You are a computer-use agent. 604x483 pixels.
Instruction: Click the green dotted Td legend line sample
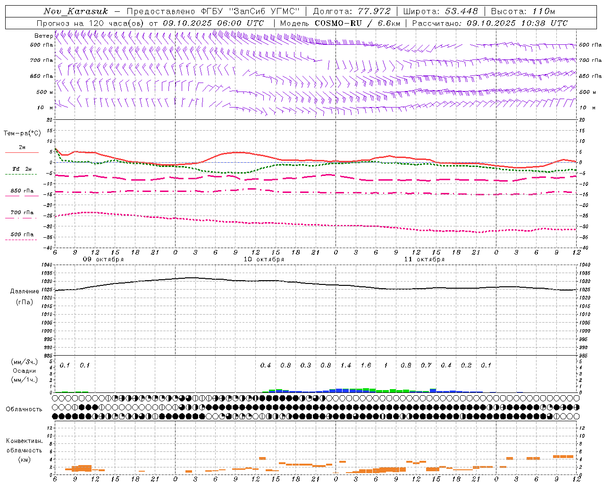pos(21,174)
